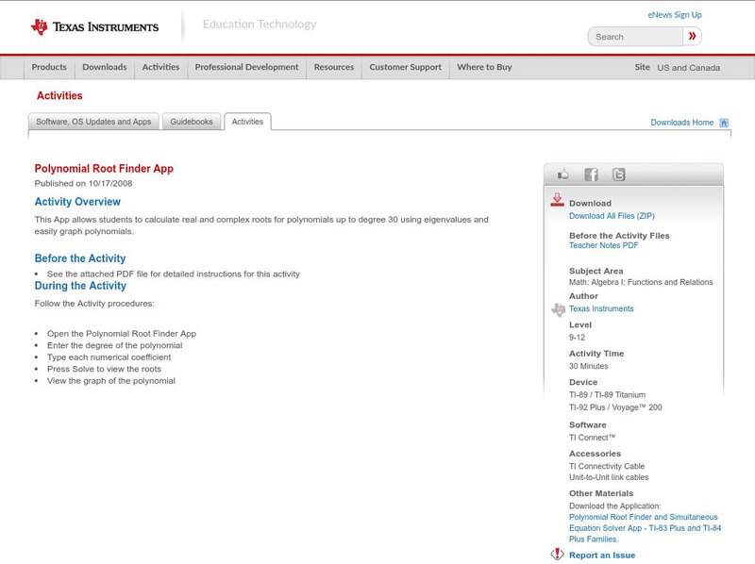Open the Customer Support menu item
The image size is (755, 564).
405,68
